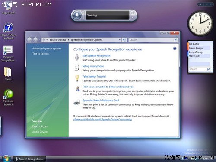Open the Start menu orb
This screenshot has width=216, height=162.
(x=6, y=159)
